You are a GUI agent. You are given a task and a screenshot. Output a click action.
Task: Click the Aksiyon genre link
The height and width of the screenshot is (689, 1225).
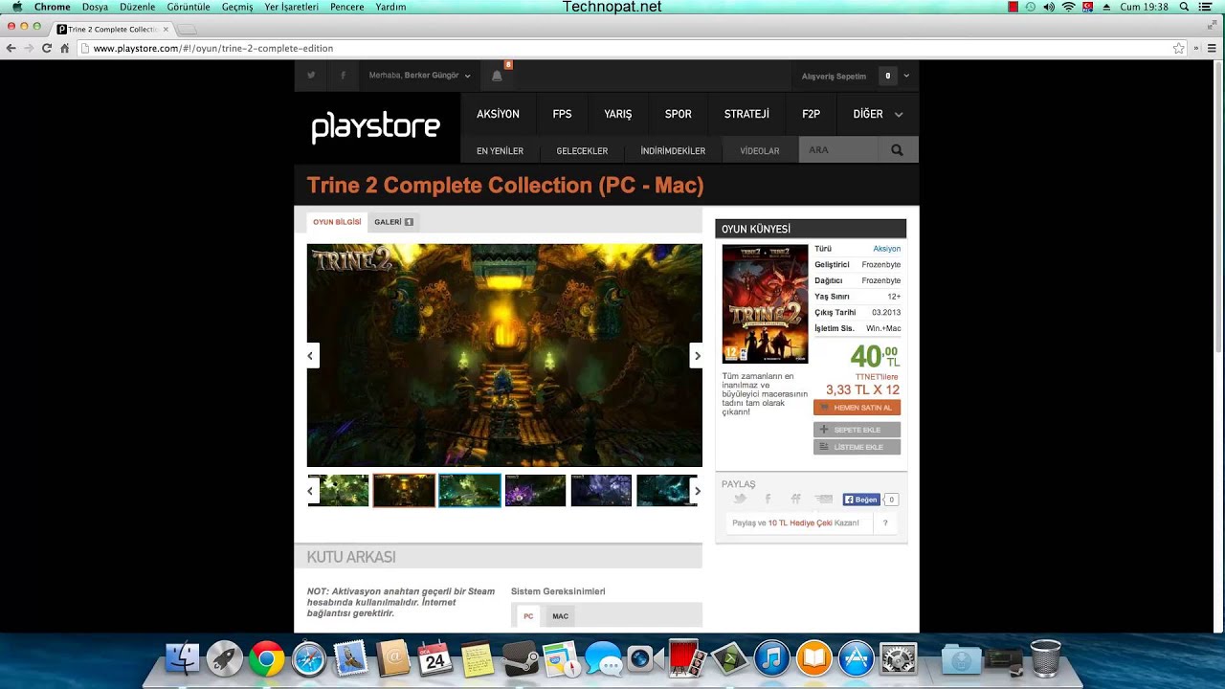(x=886, y=249)
